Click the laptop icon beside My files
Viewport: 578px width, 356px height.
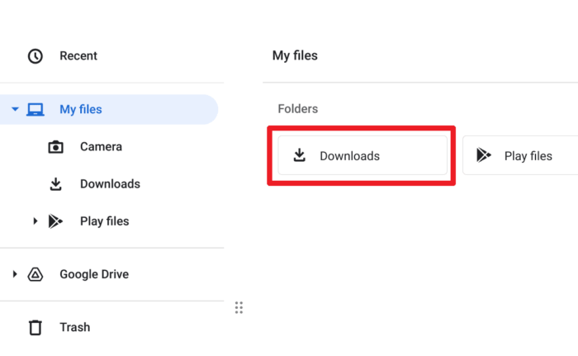pos(36,110)
